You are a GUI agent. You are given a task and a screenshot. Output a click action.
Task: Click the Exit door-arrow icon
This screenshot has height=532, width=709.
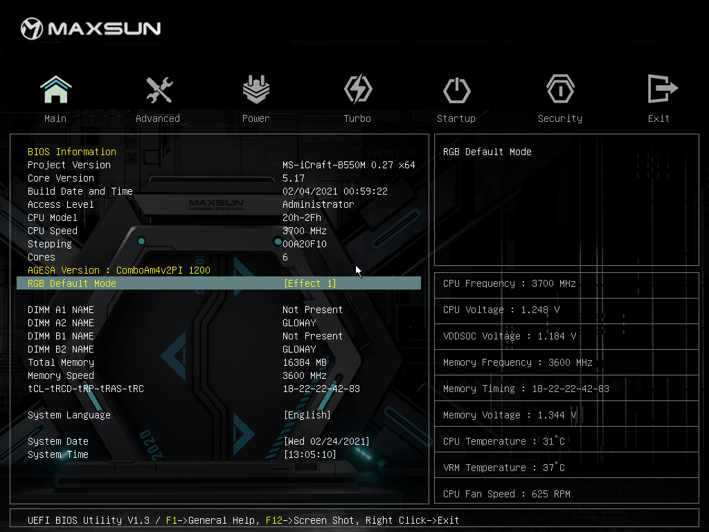[663, 89]
